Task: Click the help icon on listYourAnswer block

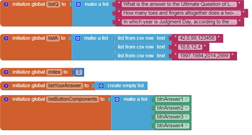Action: (6, 86)
